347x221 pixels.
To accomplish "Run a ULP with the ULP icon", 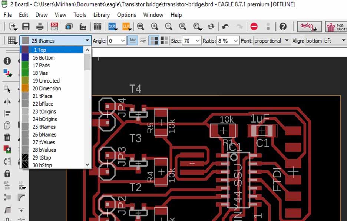I will coord(127,27).
